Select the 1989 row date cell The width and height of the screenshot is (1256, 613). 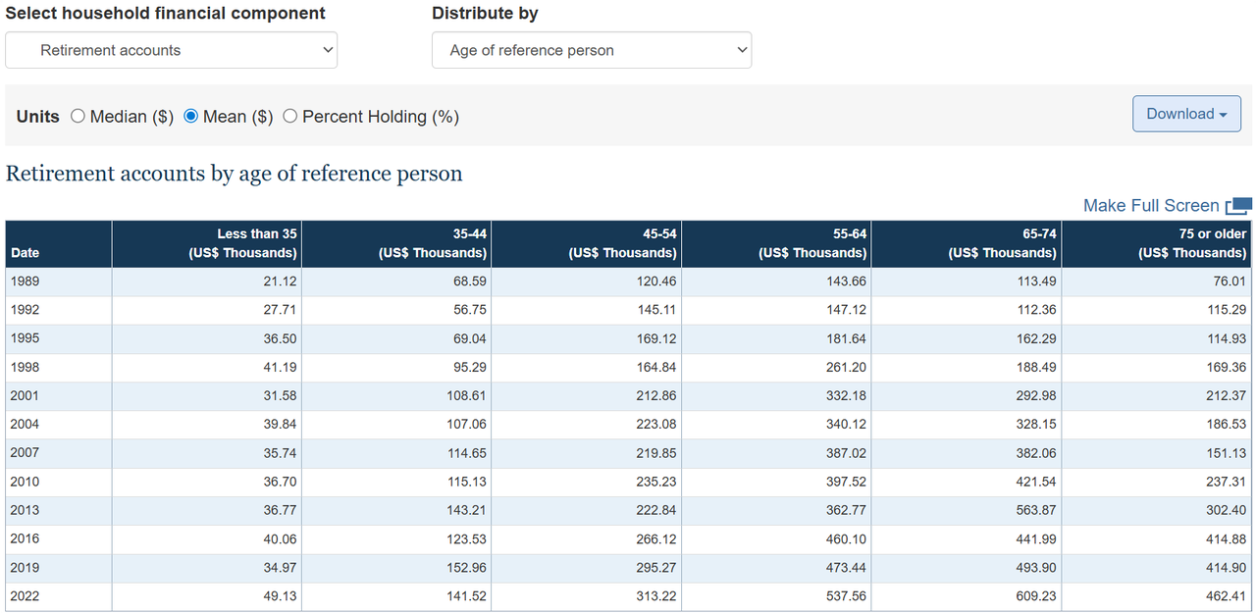(26, 281)
